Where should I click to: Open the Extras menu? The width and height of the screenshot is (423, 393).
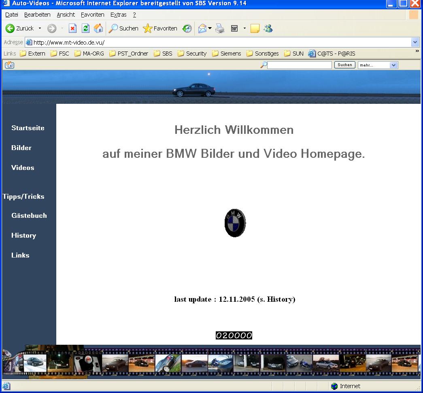click(x=119, y=15)
